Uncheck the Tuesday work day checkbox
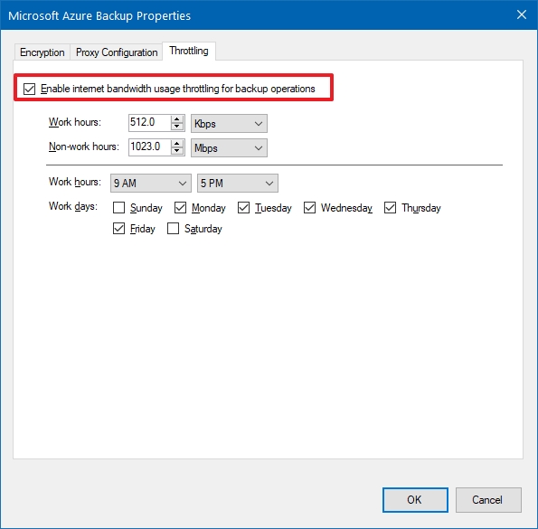 (x=243, y=208)
